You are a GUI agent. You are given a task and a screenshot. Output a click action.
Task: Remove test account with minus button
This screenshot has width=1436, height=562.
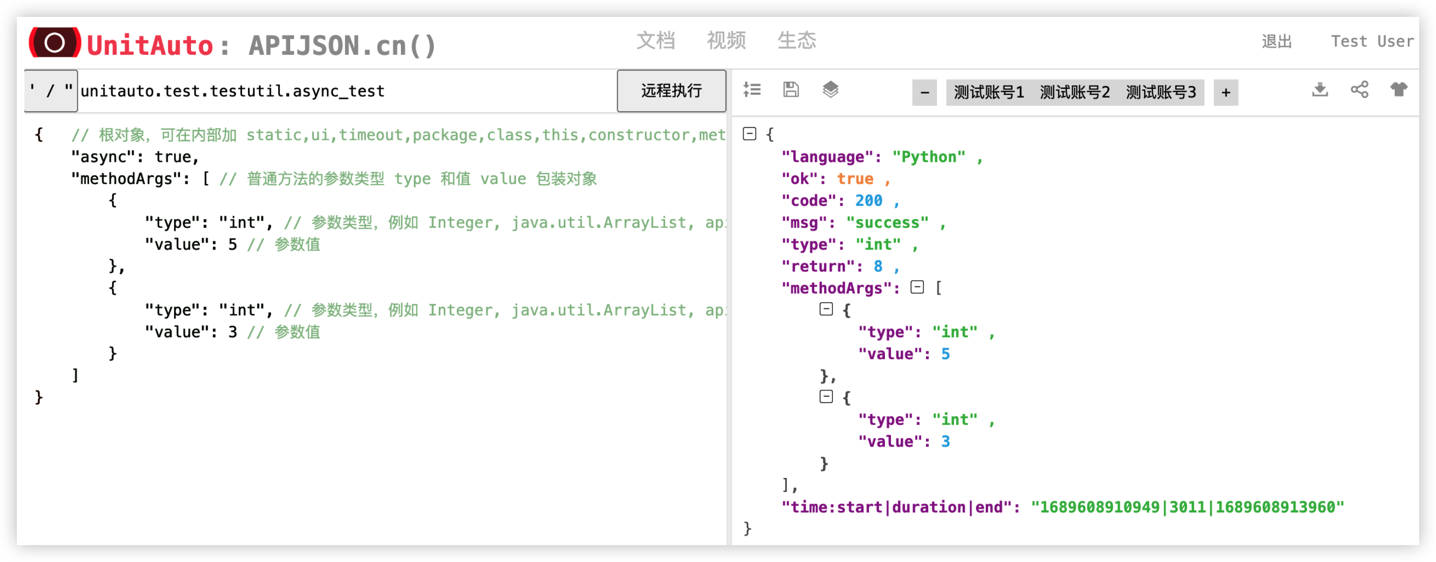(924, 92)
